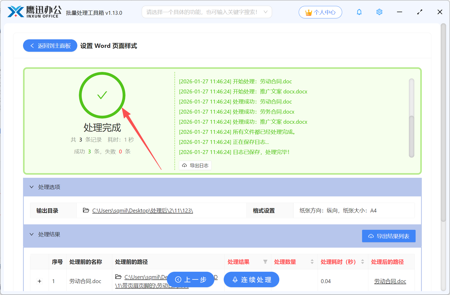
Task: Click the 返回到主面板 button
Action: [50, 46]
